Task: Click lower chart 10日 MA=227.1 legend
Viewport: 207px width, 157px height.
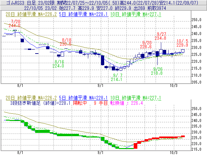Action: pos(136,98)
